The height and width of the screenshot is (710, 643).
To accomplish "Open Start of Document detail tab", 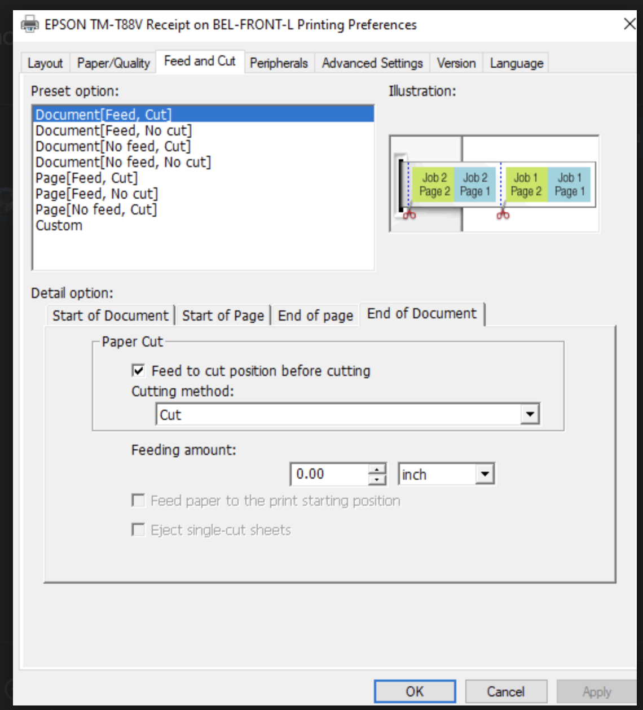I will point(111,315).
